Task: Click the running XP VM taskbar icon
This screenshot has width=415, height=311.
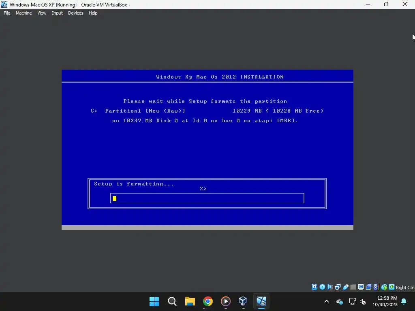Action: tap(261, 301)
